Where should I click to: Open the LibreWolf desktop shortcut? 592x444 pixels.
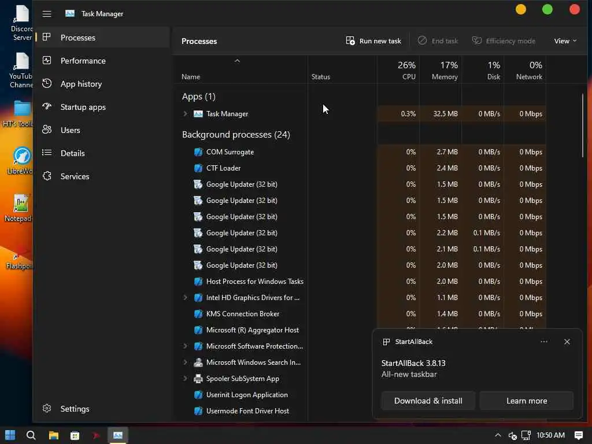[21, 160]
